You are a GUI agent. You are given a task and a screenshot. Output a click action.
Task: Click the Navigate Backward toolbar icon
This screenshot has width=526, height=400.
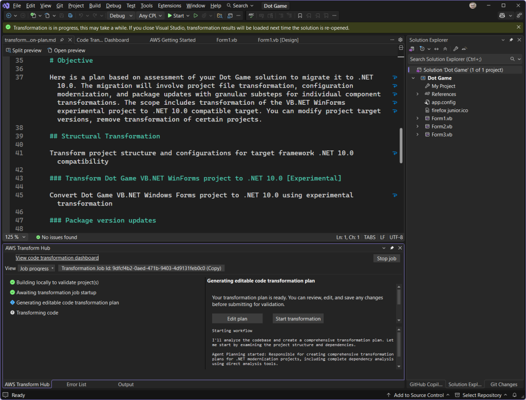coord(9,15)
